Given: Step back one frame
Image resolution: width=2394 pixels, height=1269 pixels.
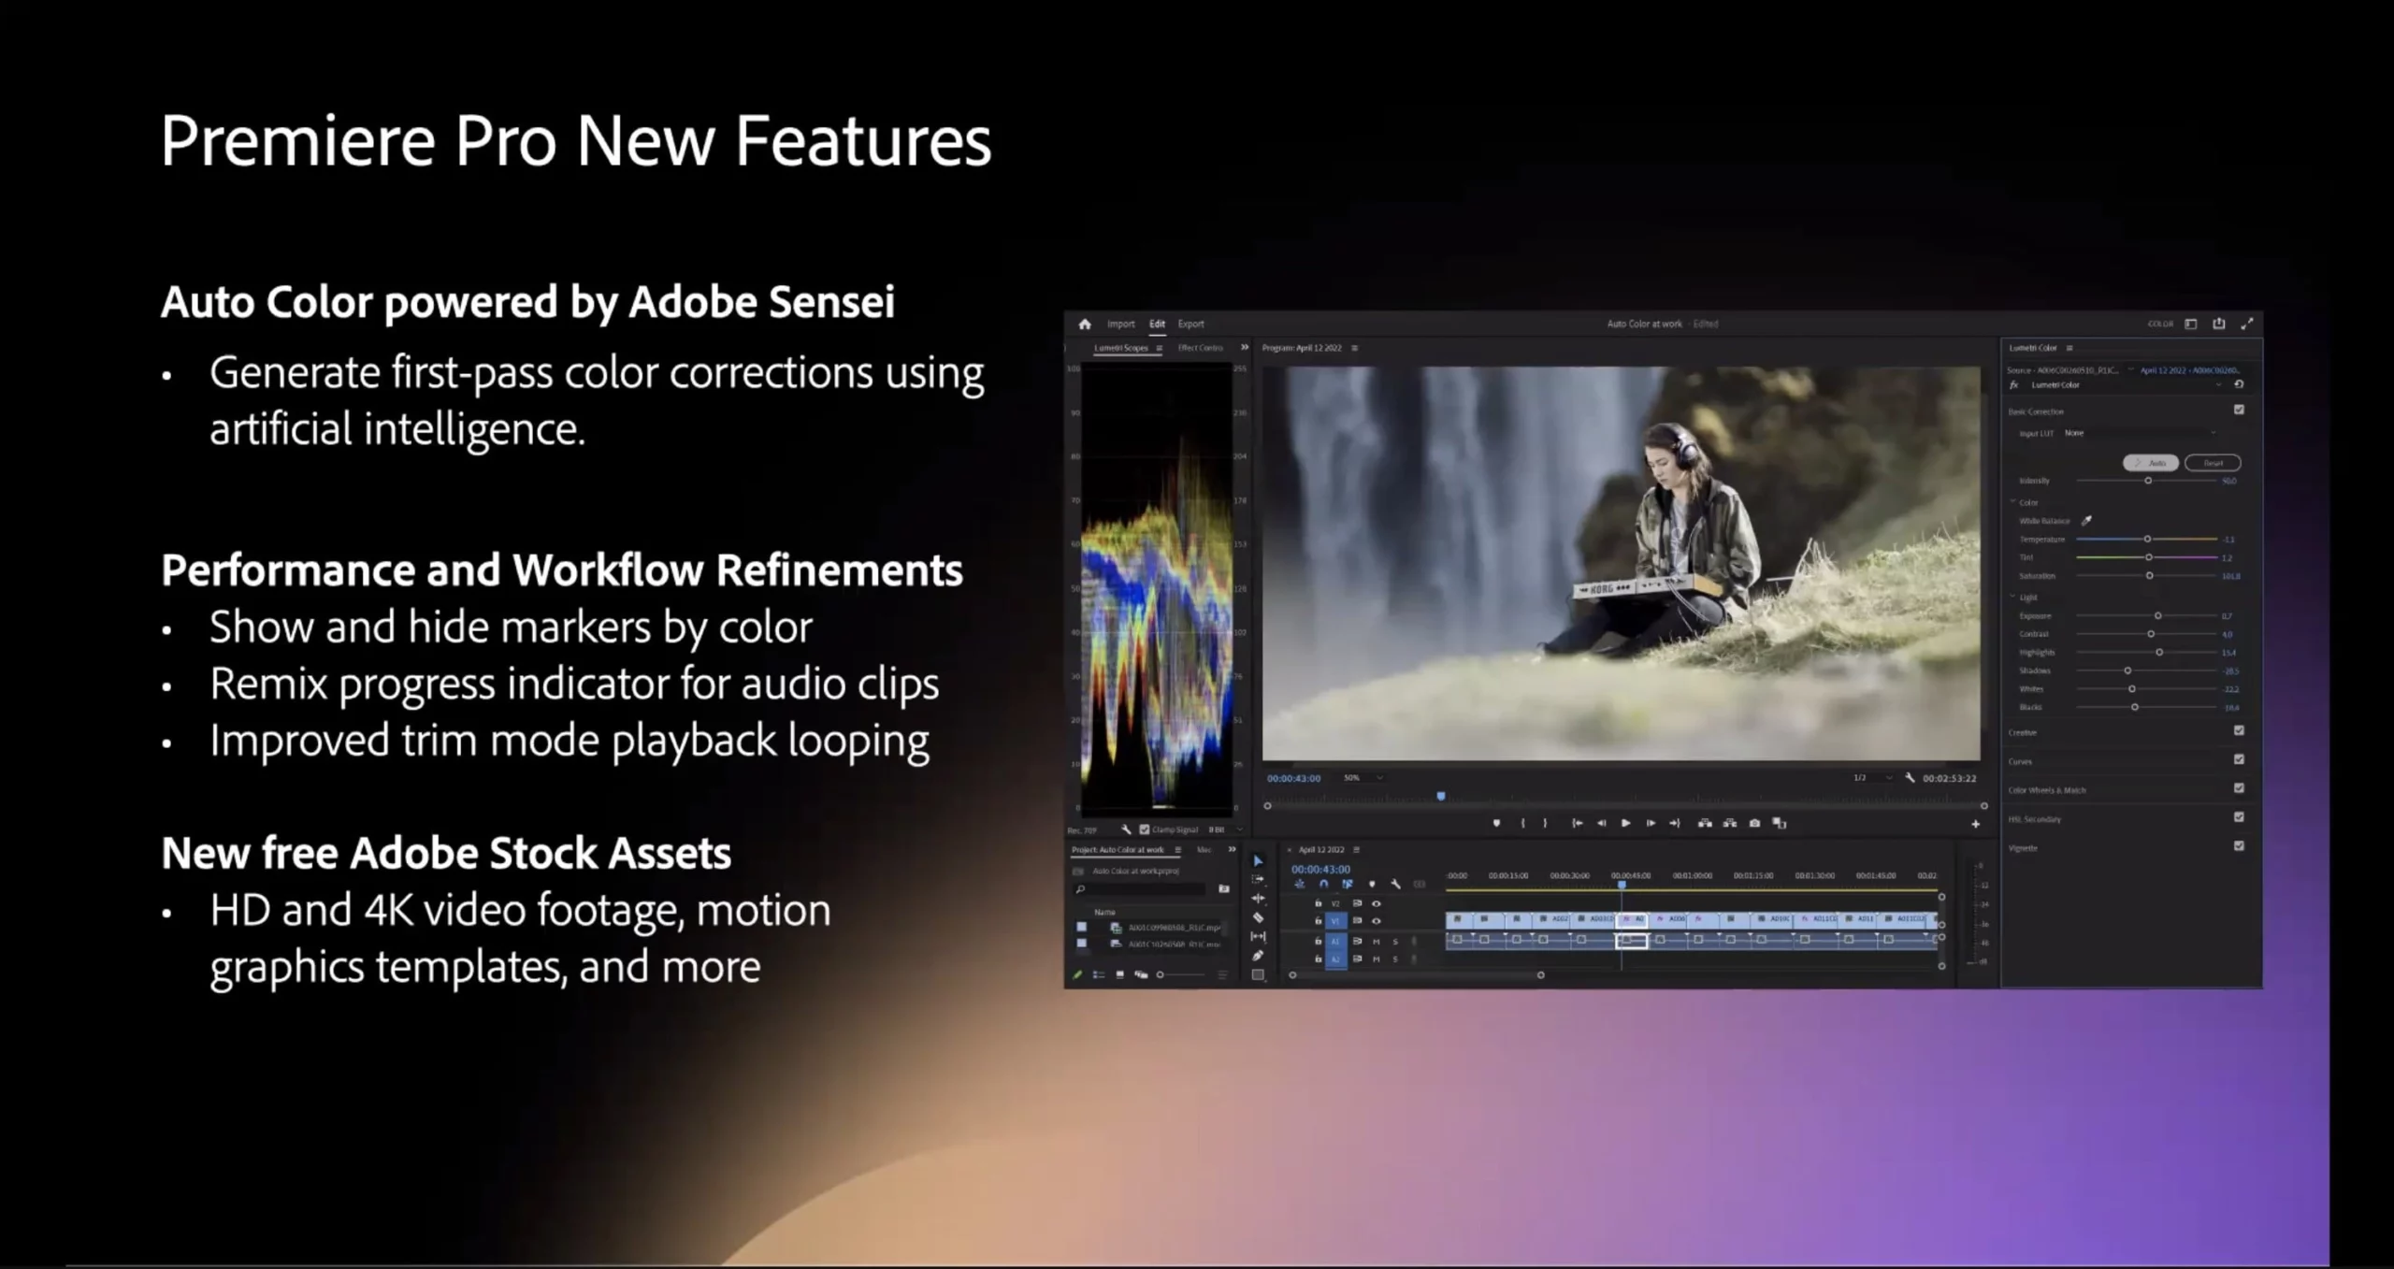Looking at the screenshot, I should (1601, 823).
